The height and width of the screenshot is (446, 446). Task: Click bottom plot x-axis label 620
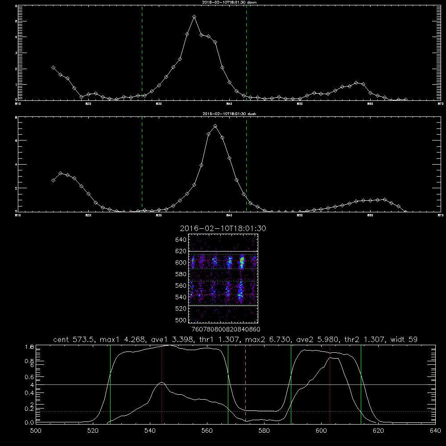point(379,431)
